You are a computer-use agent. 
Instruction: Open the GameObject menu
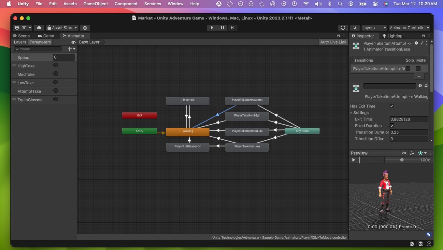point(95,4)
